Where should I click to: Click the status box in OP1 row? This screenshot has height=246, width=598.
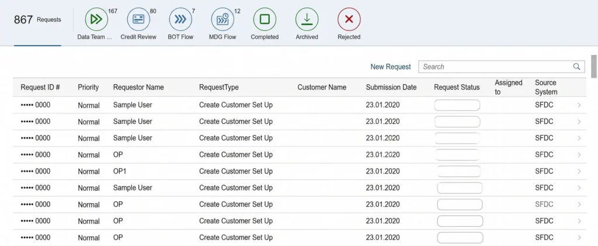[459, 171]
